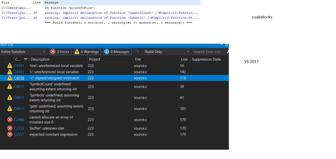This screenshot has width=336, height=159.
Task: Sort by the Suppression State column header
Action: pos(206,59)
